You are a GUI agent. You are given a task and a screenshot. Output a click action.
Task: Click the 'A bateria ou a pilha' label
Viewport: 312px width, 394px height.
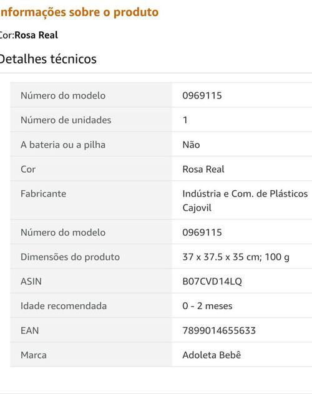tap(63, 145)
